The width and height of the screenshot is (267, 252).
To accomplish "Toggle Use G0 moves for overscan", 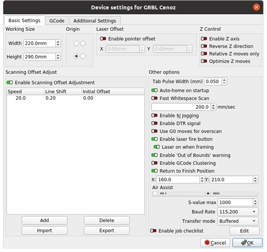I will coord(154,131).
